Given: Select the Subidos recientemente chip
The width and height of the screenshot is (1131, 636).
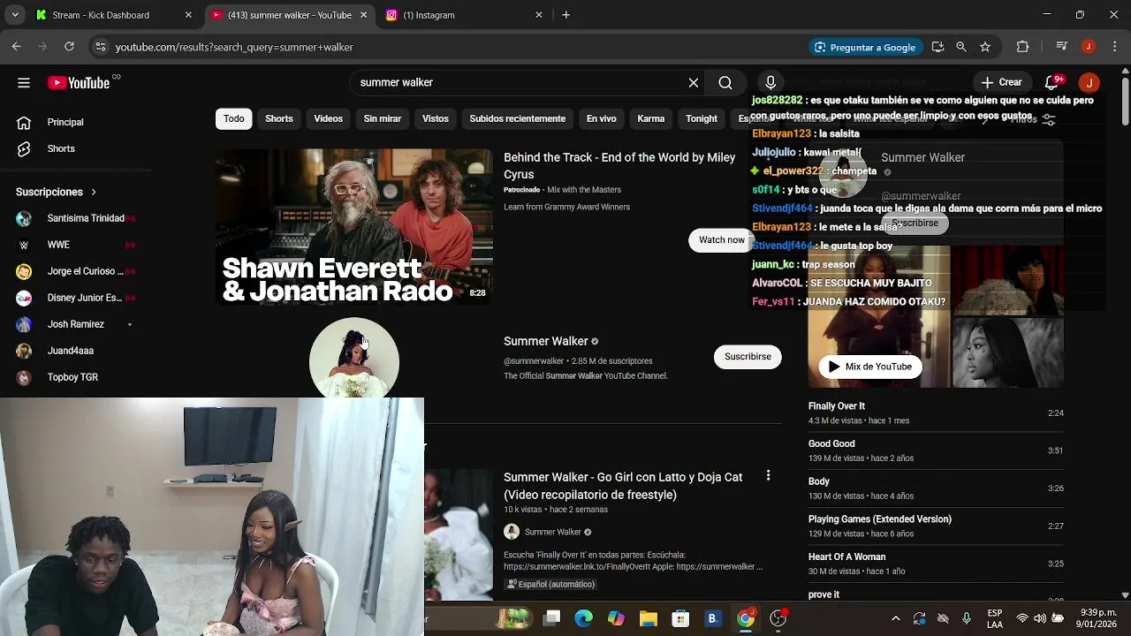Looking at the screenshot, I should click(x=518, y=118).
